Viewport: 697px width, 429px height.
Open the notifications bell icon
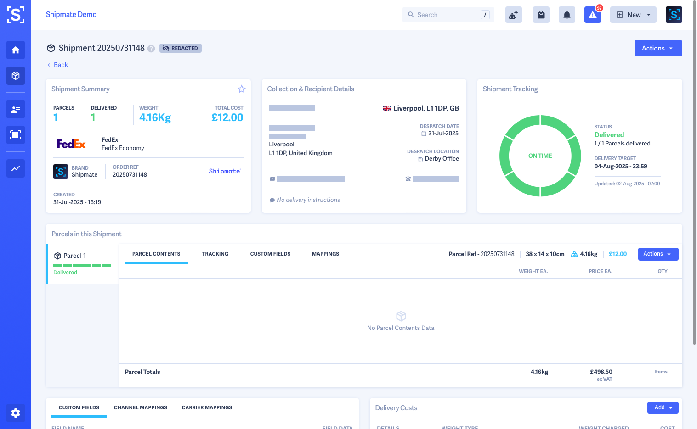[x=567, y=15]
